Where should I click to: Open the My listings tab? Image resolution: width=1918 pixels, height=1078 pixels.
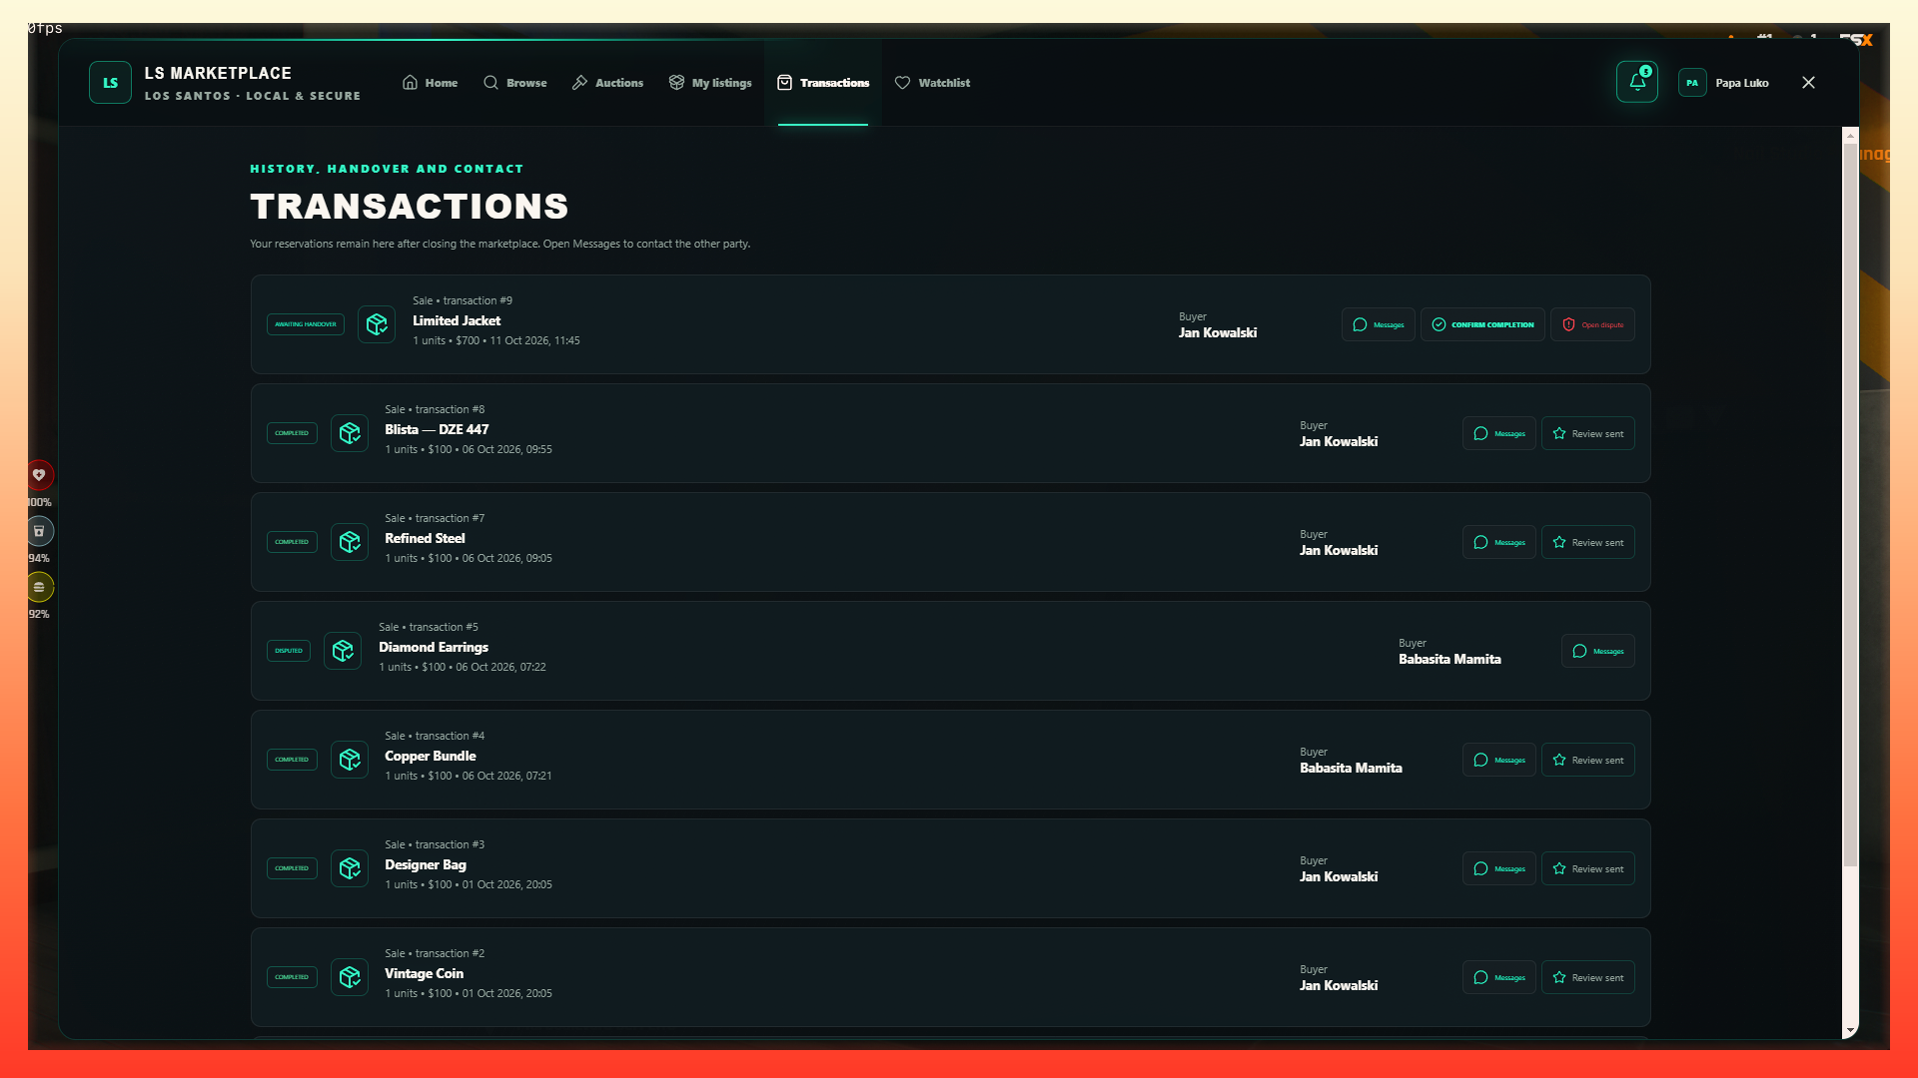(x=710, y=83)
